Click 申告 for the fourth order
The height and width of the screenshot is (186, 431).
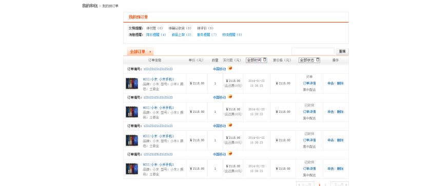click(x=330, y=169)
